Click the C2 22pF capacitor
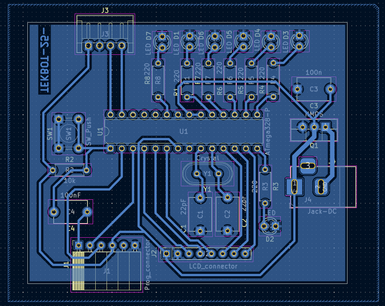Viewport: 385px width, 306px height. click(227, 214)
